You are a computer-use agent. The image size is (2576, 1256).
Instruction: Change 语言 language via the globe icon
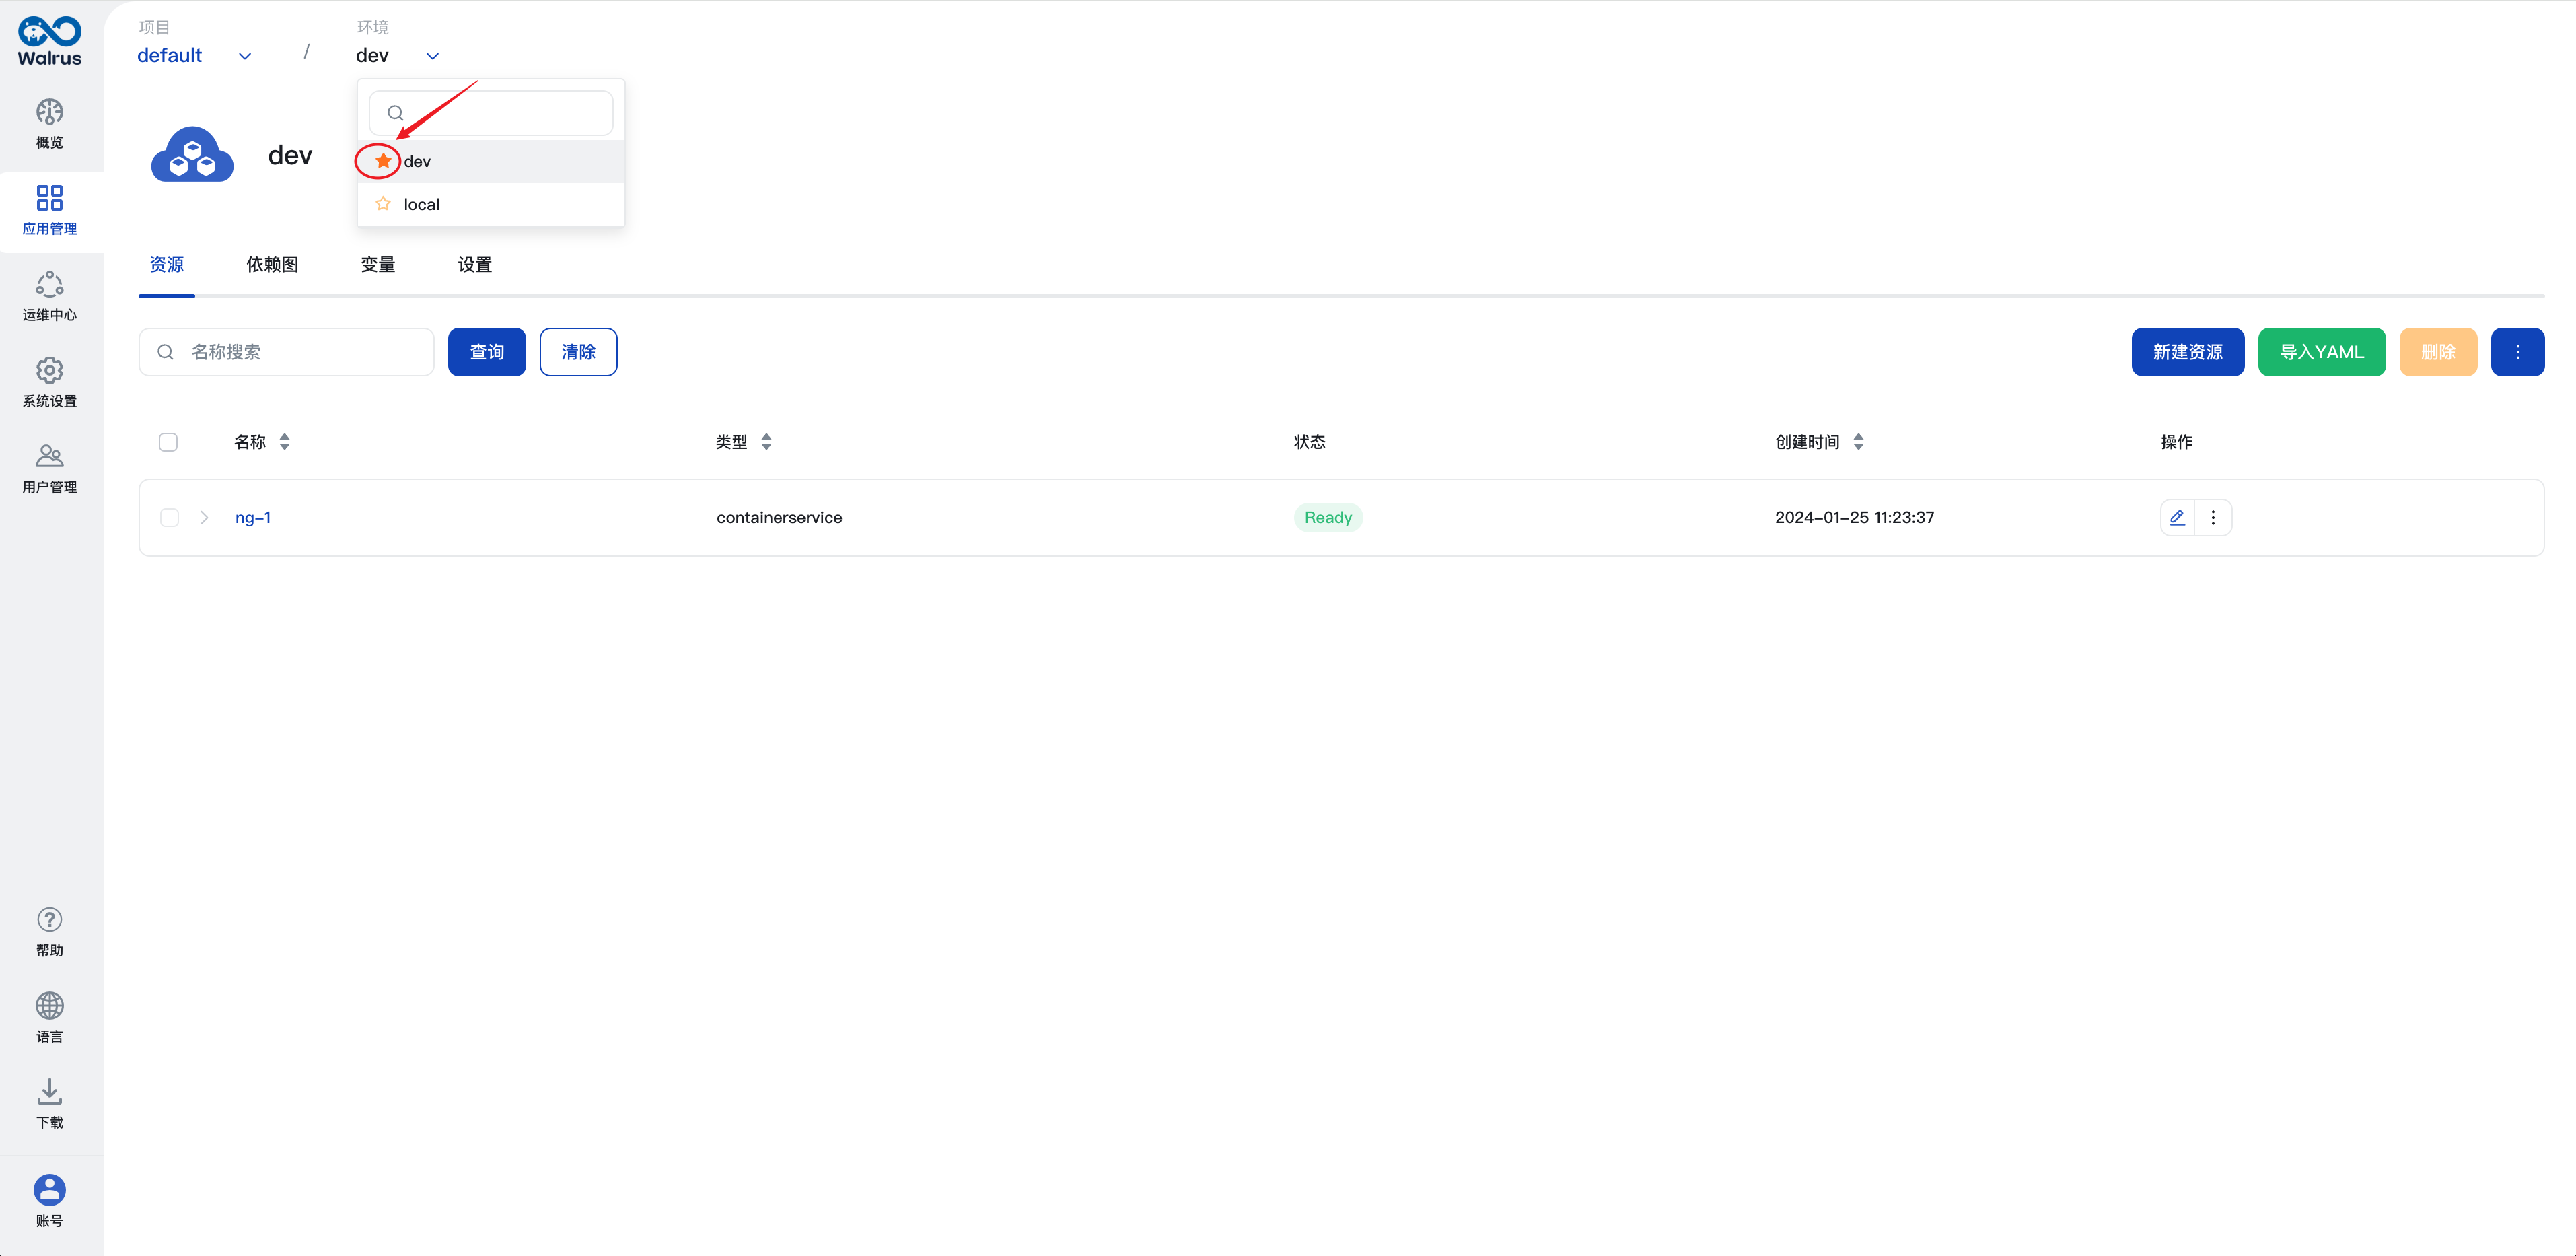coord(49,1018)
